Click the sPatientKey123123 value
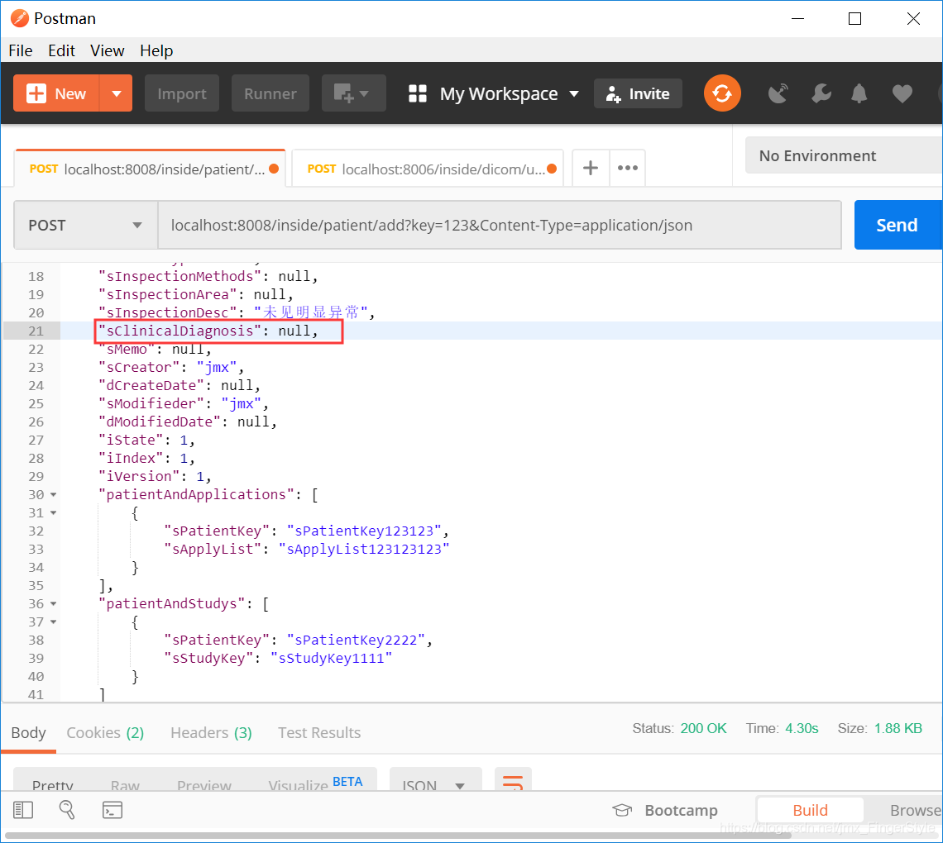This screenshot has width=943, height=843. click(364, 531)
